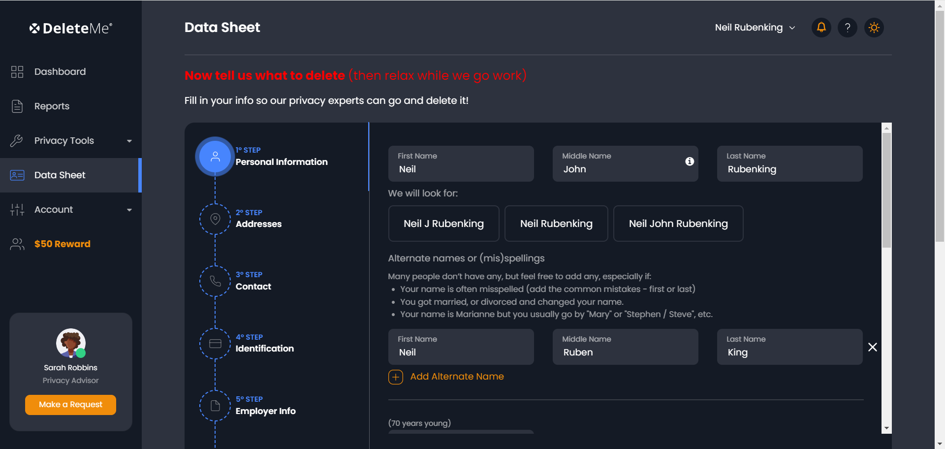The width and height of the screenshot is (945, 449).
Task: Expand the Privacy Tools submenu arrow
Action: [129, 141]
